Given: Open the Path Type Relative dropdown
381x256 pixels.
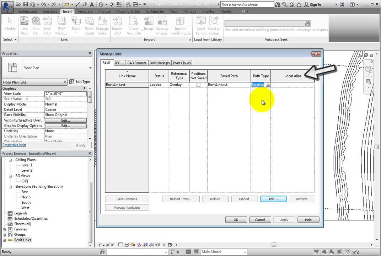Looking at the screenshot, I should click(x=268, y=85).
